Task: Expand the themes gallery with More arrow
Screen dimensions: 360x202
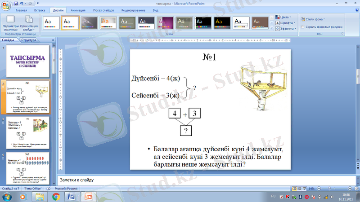Action: point(272,28)
